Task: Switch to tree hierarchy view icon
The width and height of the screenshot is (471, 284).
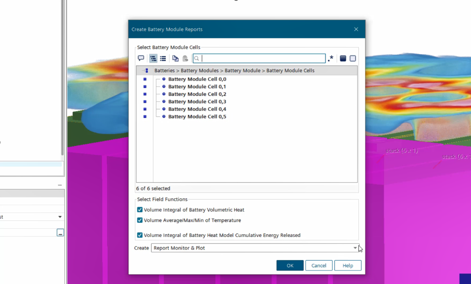Action: pos(153,58)
